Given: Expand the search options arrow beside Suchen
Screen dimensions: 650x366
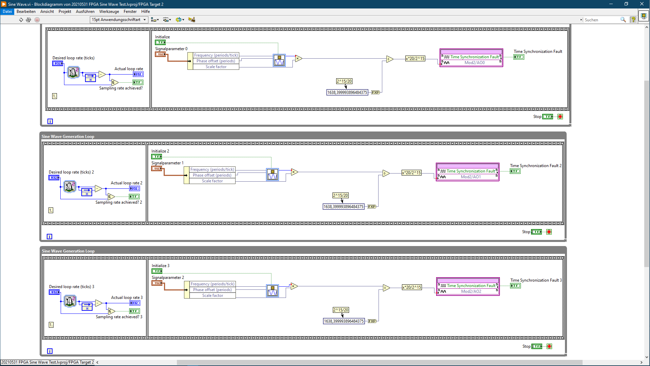Looking at the screenshot, I should click(581, 20).
